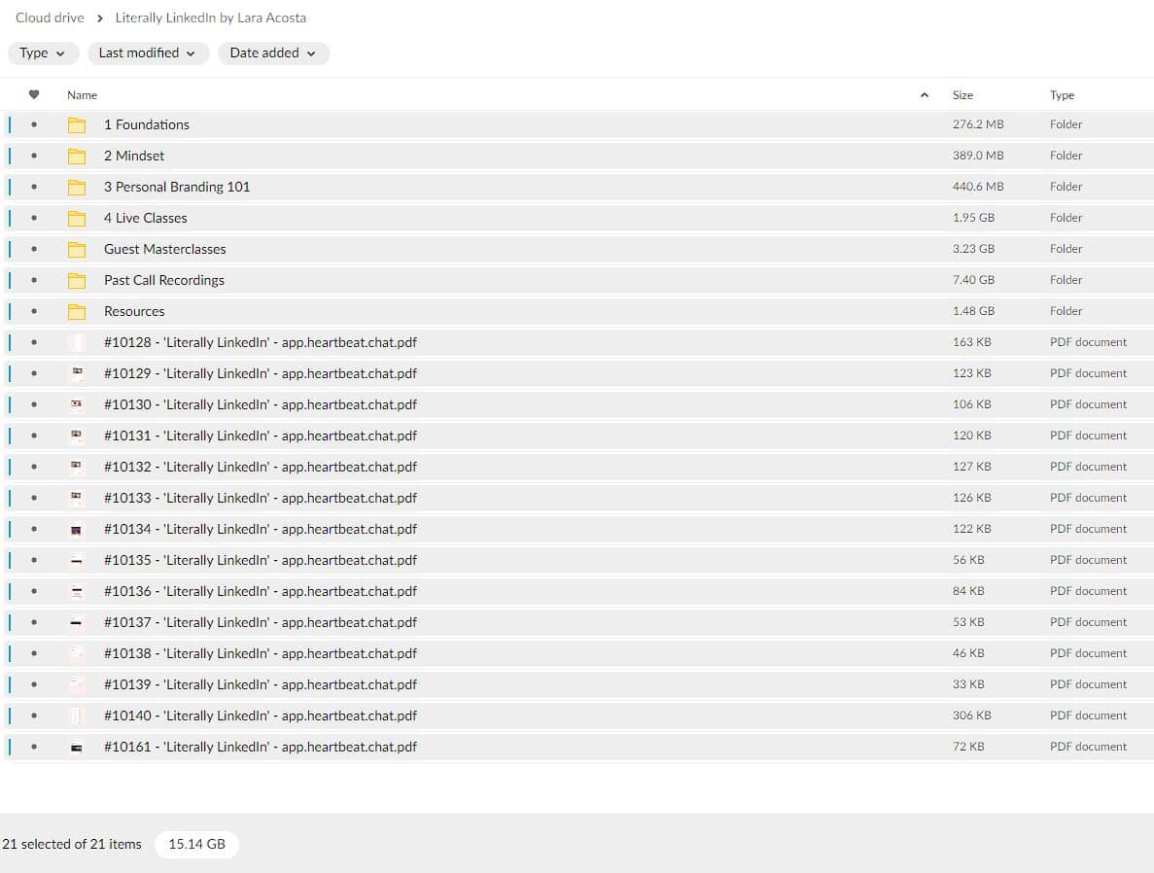Expand the Last modified filter dropdown
Image resolution: width=1154 pixels, height=873 pixels.
click(148, 53)
